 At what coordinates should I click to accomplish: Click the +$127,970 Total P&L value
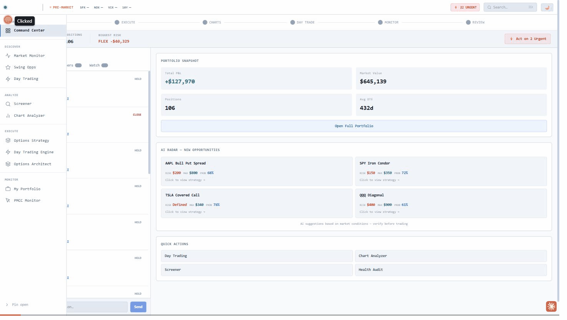[180, 81]
